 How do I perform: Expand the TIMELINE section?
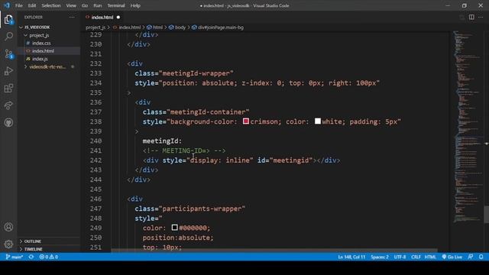click(33, 249)
